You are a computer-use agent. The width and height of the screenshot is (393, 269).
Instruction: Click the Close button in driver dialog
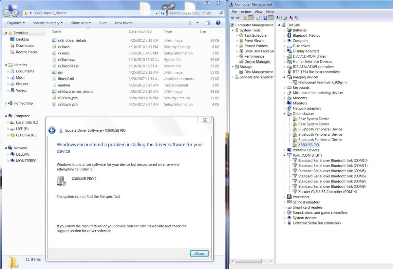(x=199, y=253)
